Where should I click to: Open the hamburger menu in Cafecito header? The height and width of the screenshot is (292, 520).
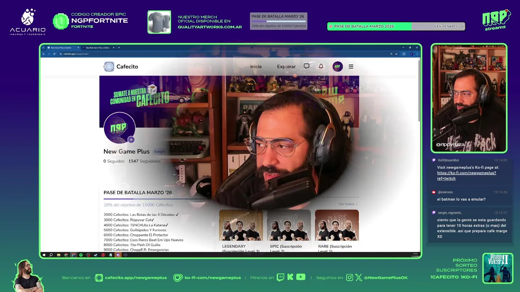click(351, 67)
